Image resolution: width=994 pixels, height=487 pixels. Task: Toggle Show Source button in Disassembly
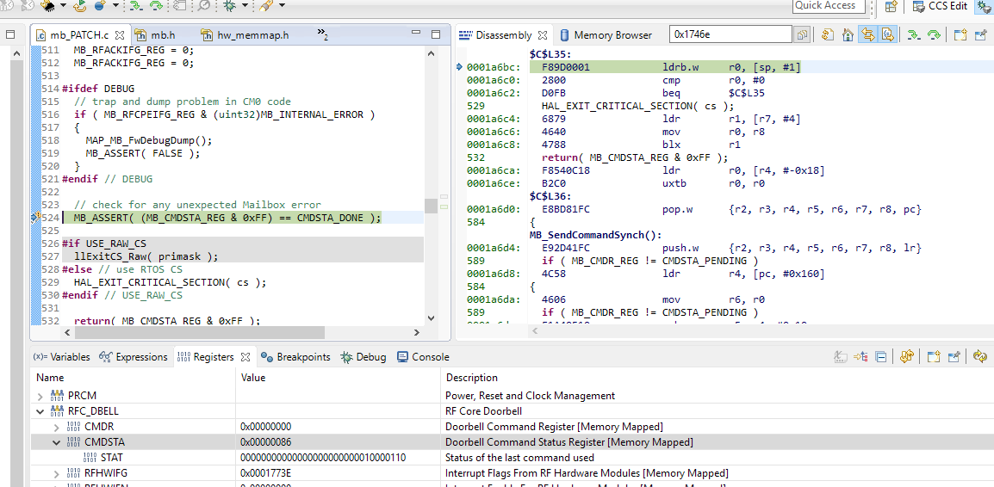887,35
